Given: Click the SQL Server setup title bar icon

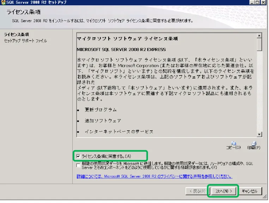Looking at the screenshot, I should 3,2.
